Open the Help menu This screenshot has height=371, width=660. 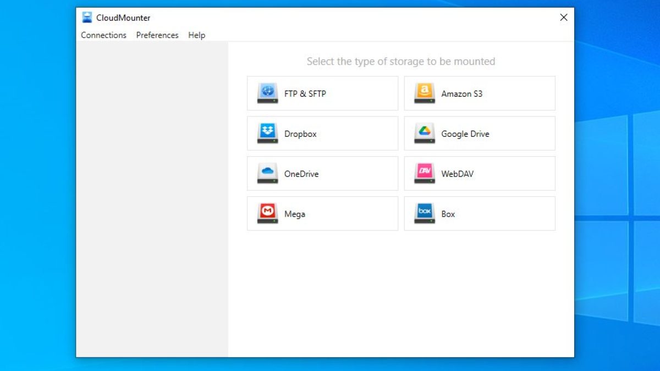(196, 35)
